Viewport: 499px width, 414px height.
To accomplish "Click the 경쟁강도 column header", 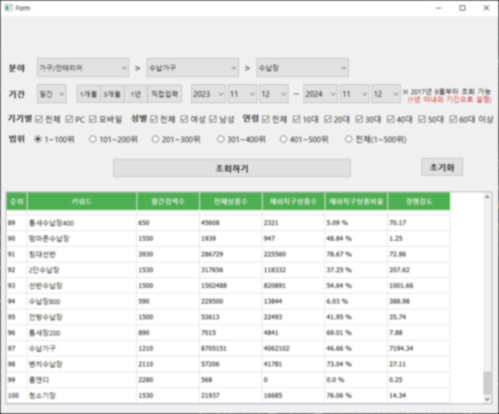I will coord(419,201).
